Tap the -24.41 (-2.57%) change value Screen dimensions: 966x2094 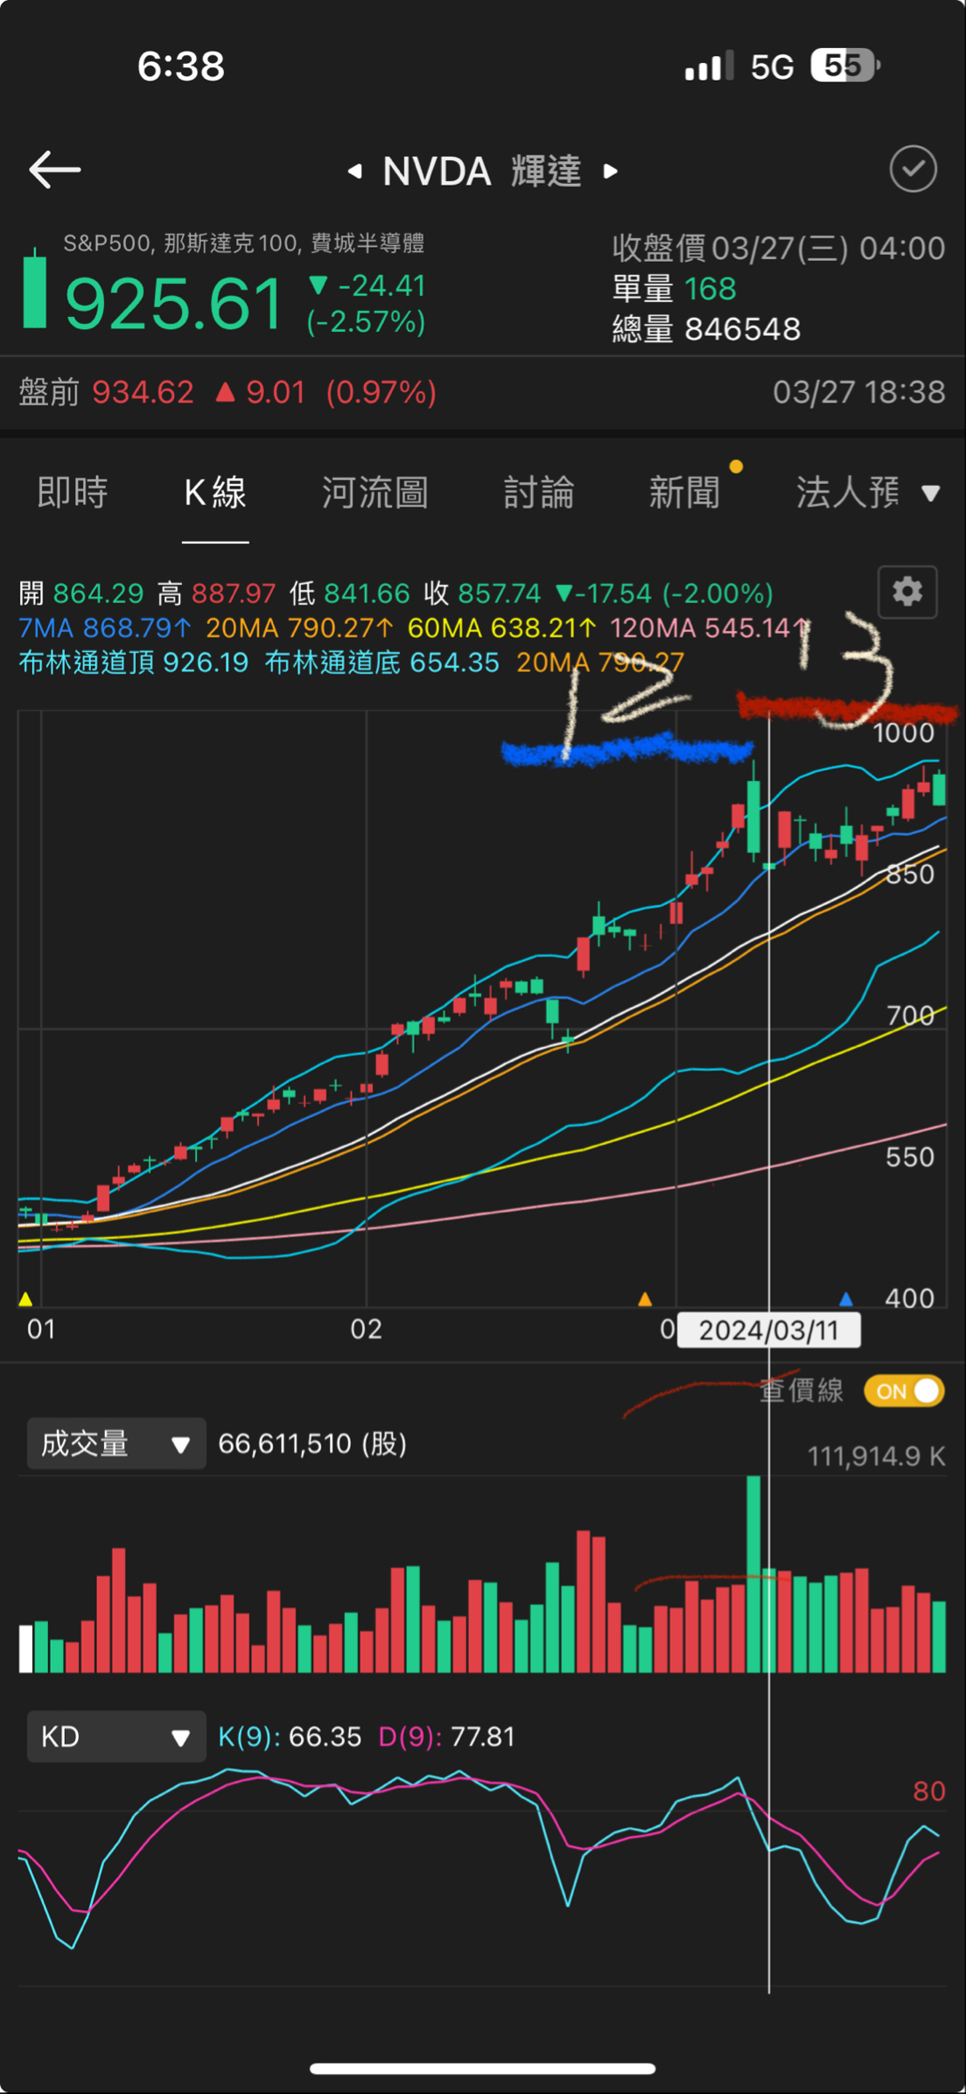click(x=367, y=304)
